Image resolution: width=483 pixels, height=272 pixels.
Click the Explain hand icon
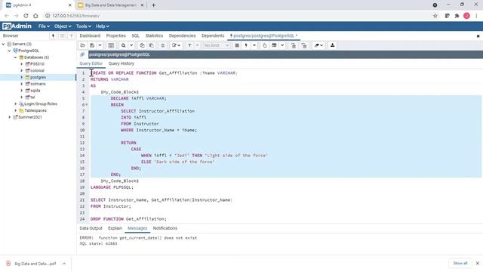coord(265,45)
